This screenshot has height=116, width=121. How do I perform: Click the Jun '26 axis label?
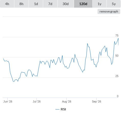[8, 101]
